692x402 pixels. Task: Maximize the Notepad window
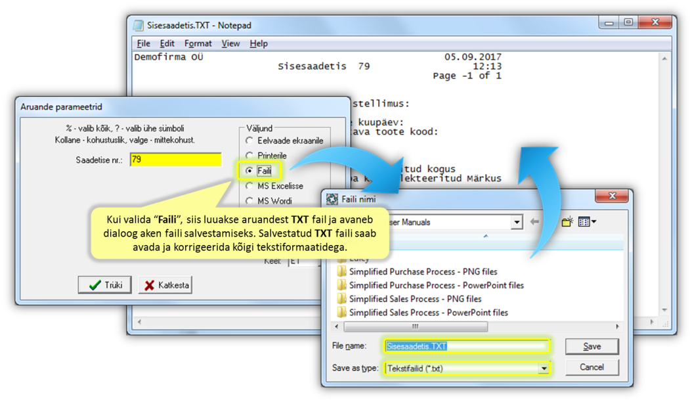[x=628, y=22]
